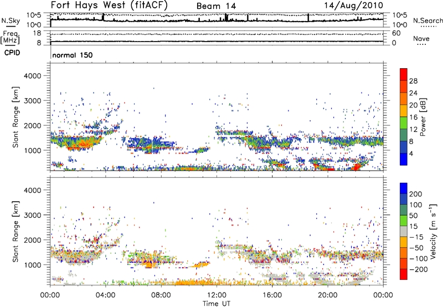Click the '18' frequency axis tick
Screen dimensions: 443x307
[x=37, y=33]
